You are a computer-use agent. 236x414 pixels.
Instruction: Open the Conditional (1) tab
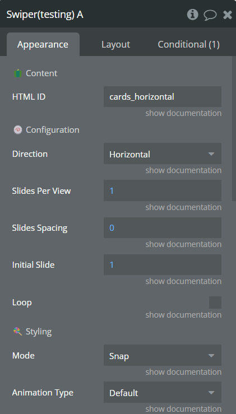tap(189, 44)
